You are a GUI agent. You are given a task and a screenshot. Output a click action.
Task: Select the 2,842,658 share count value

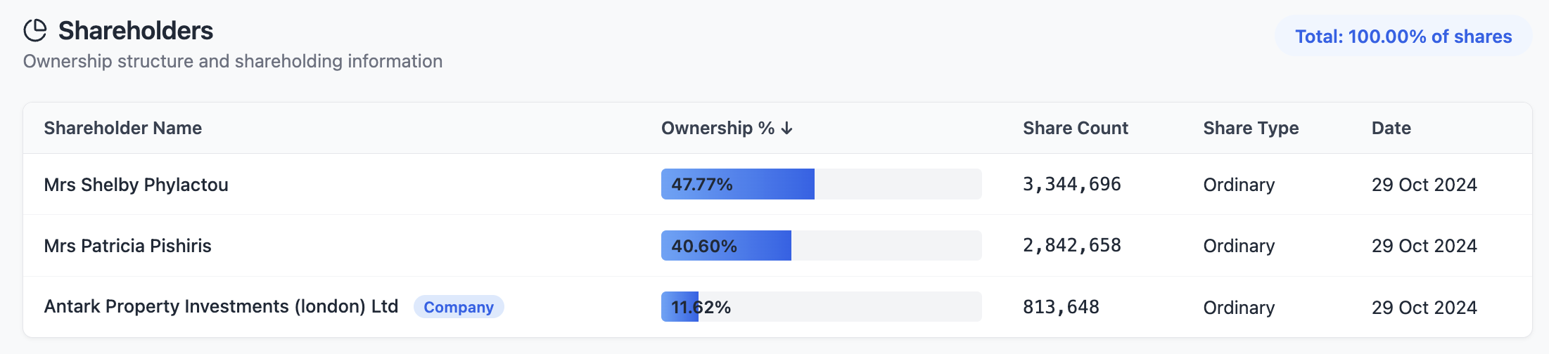click(1071, 246)
